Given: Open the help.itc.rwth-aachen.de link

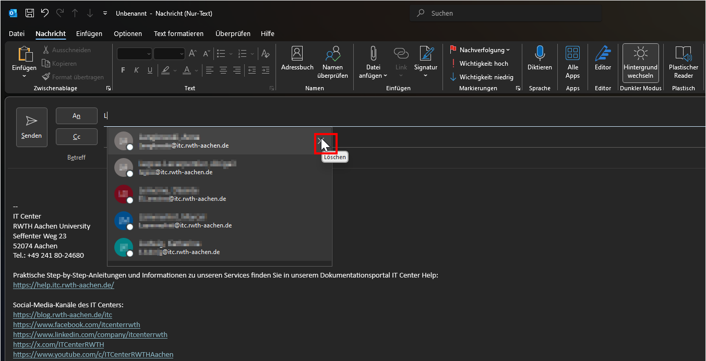Looking at the screenshot, I should click(x=64, y=285).
